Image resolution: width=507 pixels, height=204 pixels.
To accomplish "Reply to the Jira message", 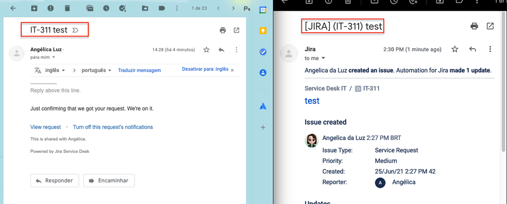I will click(x=472, y=49).
